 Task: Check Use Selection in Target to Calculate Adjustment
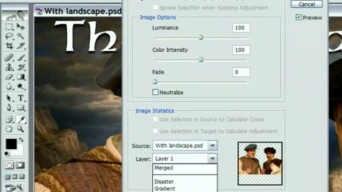click(x=156, y=131)
